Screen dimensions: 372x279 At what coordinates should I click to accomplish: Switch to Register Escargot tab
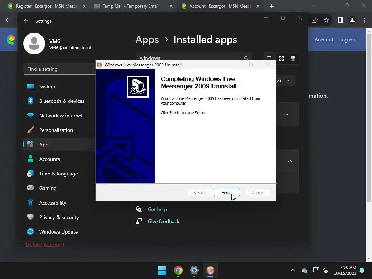[x=46, y=6]
